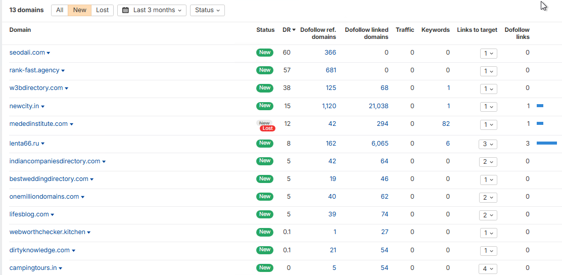Screen dimensions: 562x275
Task: Open links-to-target dropdown for indiancompaniesdirectory.com
Action: tap(488, 162)
